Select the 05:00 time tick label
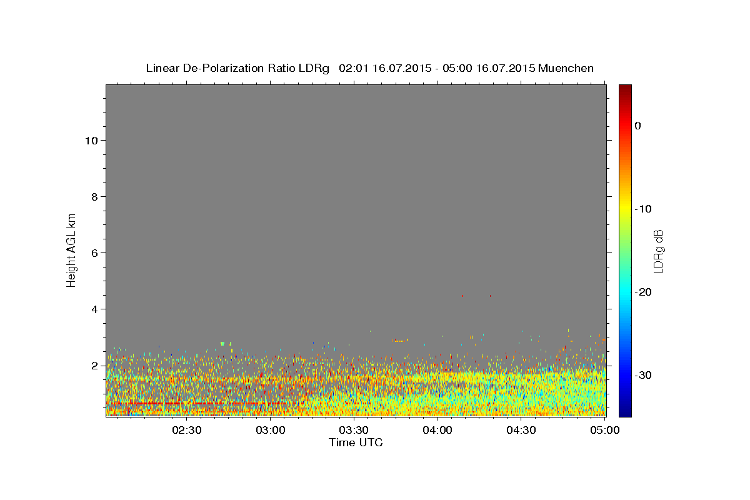This screenshot has width=750, height=500. point(604,430)
